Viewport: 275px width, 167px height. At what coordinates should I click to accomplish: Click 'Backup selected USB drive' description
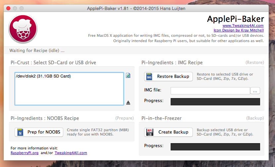point(225,132)
